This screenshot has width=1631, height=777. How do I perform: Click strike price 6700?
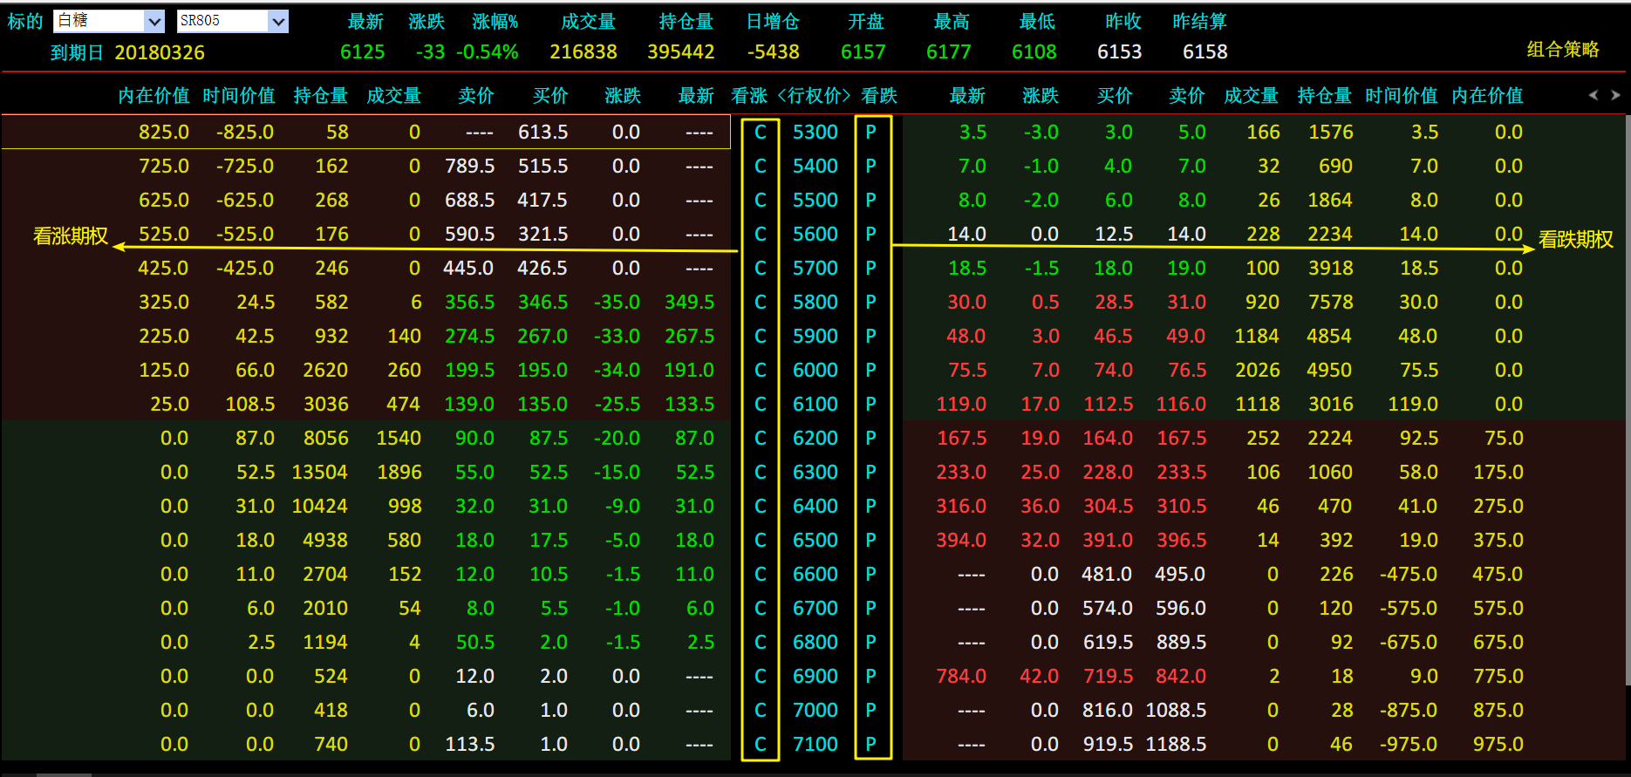[815, 609]
